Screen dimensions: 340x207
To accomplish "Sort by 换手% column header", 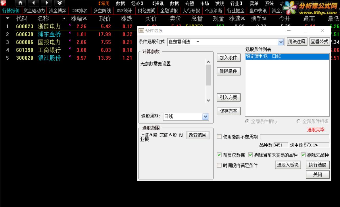I will pyautogui.click(x=258, y=19).
